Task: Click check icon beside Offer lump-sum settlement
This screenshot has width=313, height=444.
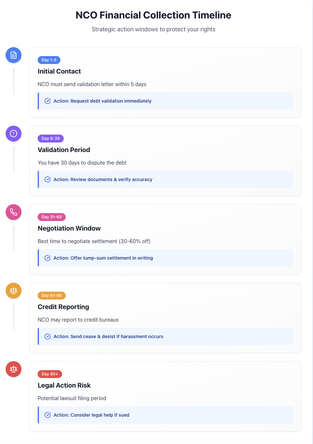Action: point(48,258)
